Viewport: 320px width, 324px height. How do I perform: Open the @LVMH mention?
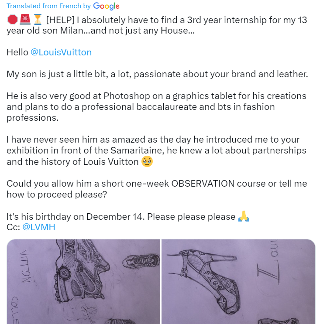click(x=39, y=227)
